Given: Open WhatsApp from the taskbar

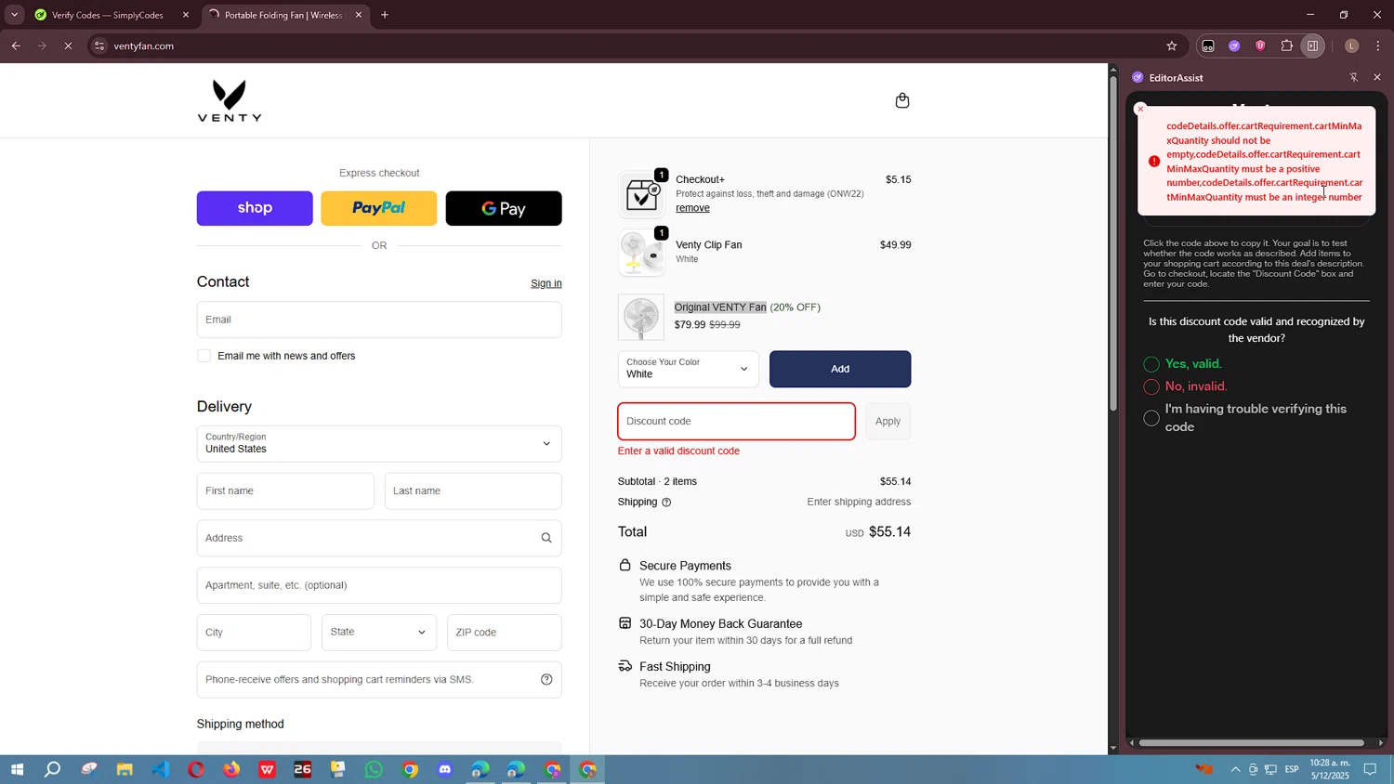Looking at the screenshot, I should click(x=374, y=769).
